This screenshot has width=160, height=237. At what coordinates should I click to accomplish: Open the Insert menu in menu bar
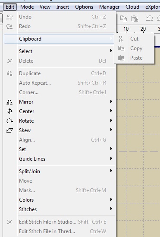63,7
